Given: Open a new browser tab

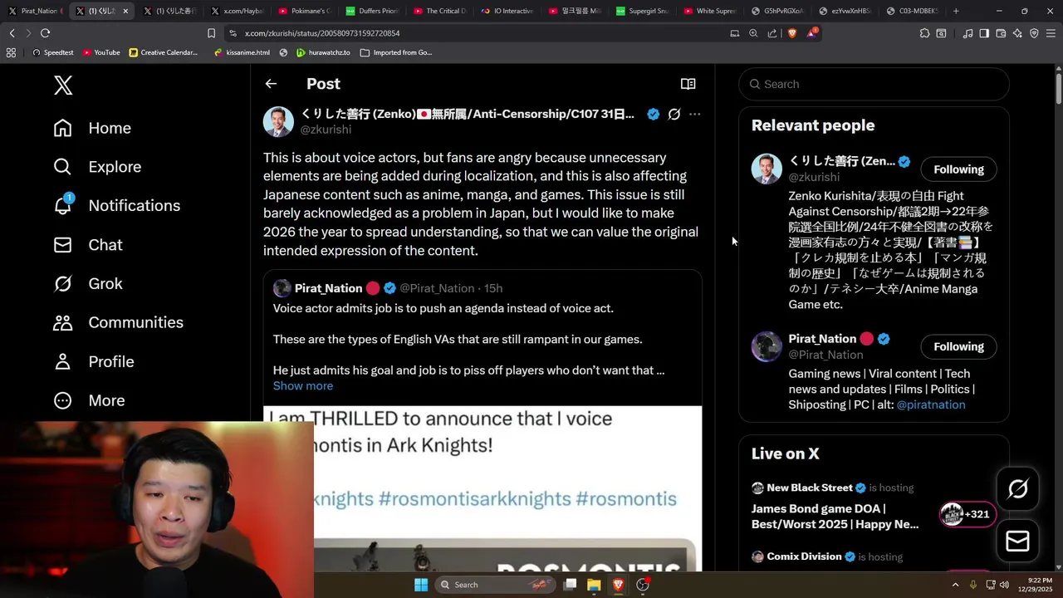Looking at the screenshot, I should point(956,11).
